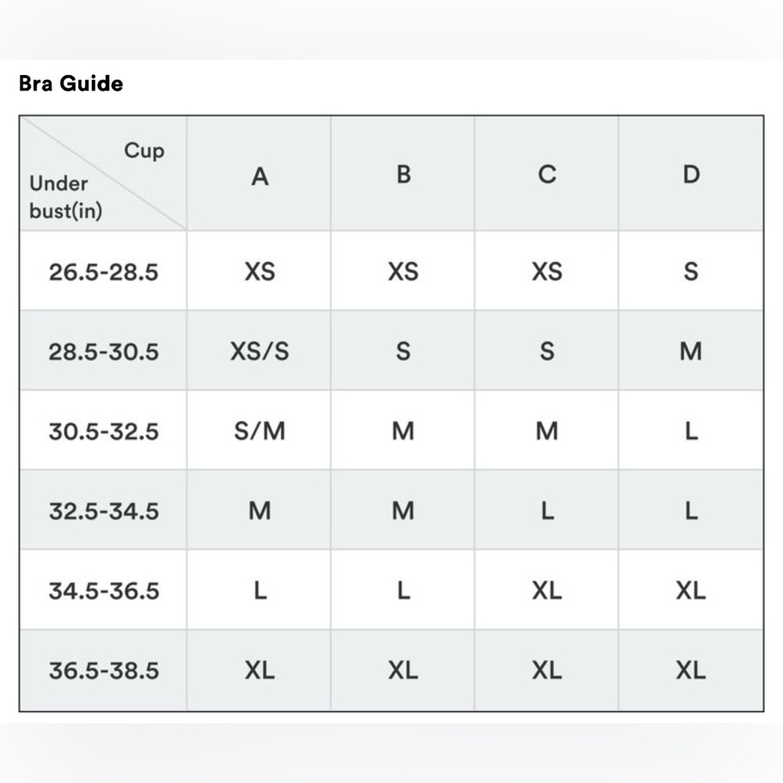This screenshot has height=783, width=783.
Task: Choose the Cup D column header
Action: click(x=691, y=175)
